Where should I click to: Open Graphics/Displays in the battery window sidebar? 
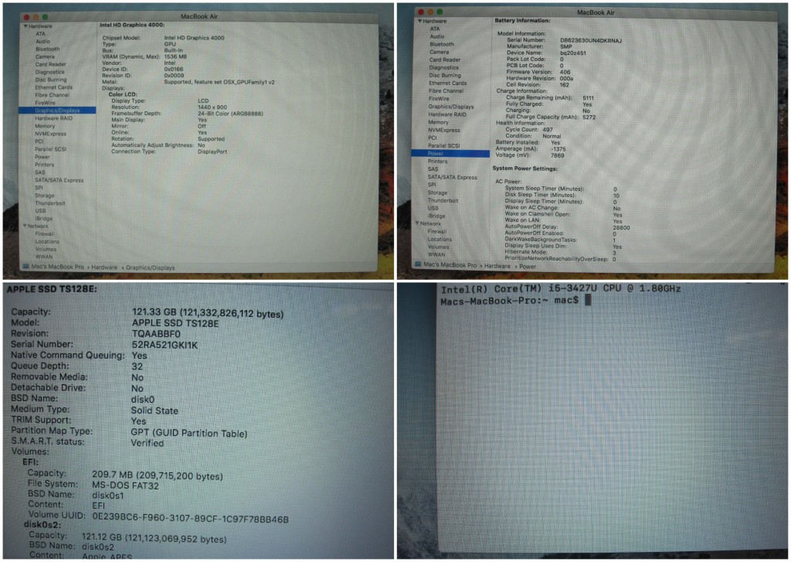point(451,107)
